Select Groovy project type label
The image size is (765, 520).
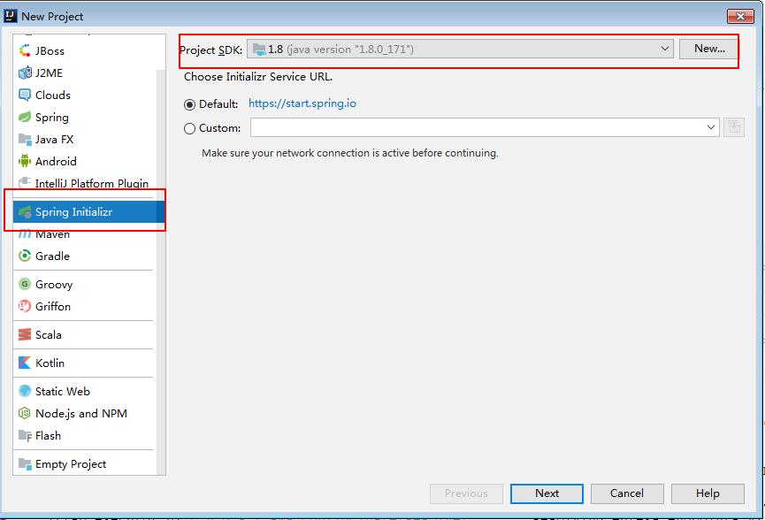(x=54, y=285)
